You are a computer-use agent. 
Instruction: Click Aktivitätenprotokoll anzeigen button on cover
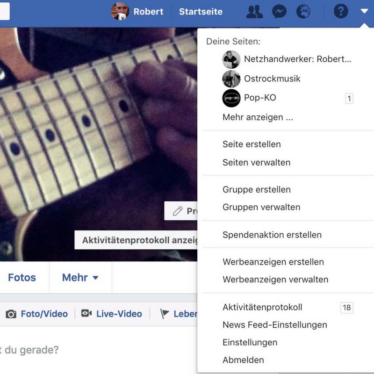click(136, 240)
